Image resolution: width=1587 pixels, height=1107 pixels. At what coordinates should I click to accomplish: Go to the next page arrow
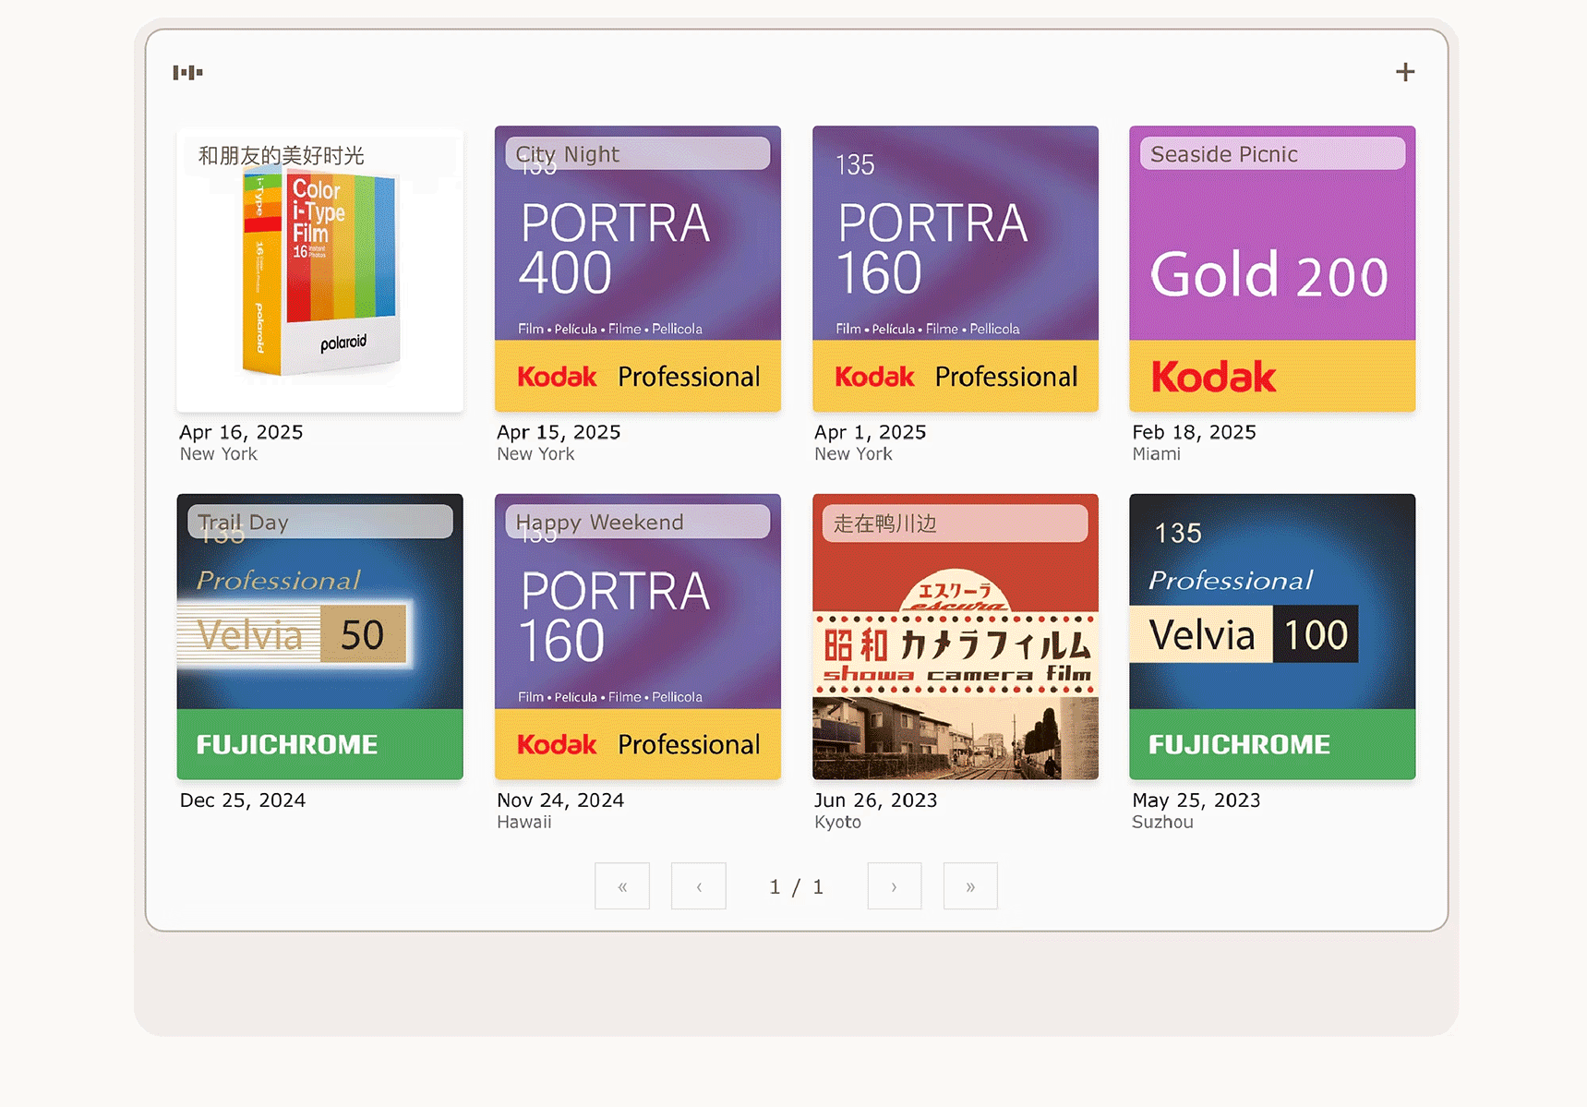point(894,886)
